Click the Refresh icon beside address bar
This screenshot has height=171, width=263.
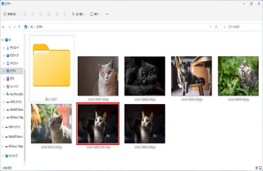(216, 27)
